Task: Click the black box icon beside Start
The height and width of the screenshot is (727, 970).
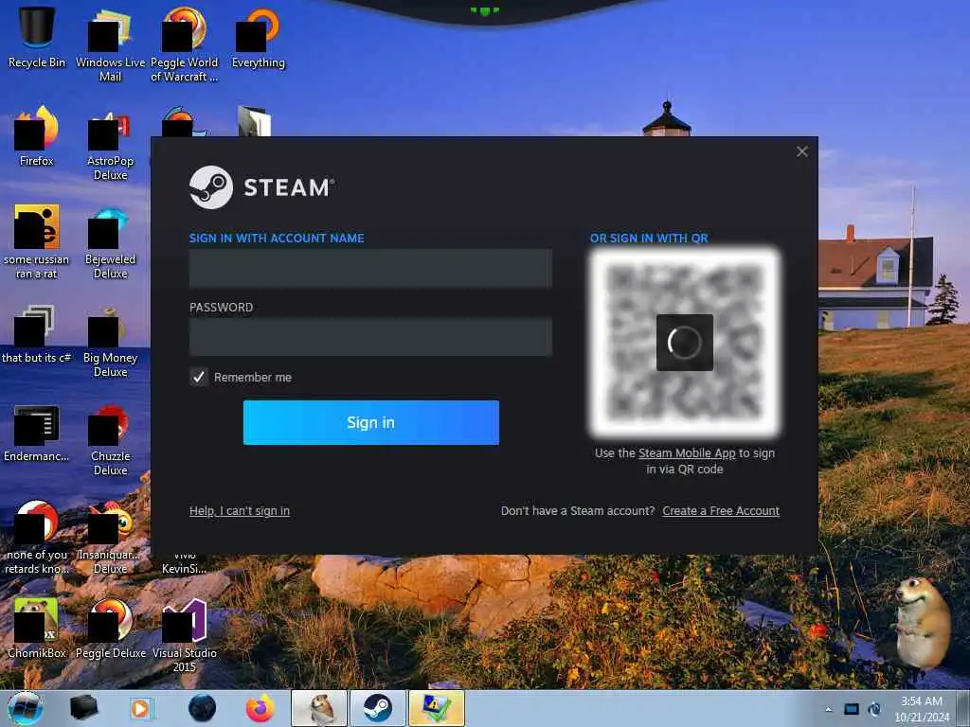Action: (x=83, y=708)
